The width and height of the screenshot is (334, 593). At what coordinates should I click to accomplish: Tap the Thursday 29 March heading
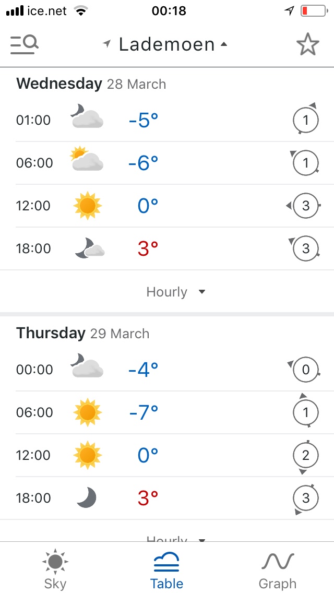point(83,333)
